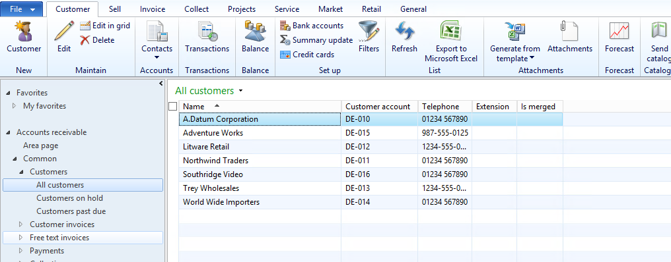Select the A.Datum Corporation row
Image resolution: width=671 pixels, height=262 pixels.
coord(371,119)
